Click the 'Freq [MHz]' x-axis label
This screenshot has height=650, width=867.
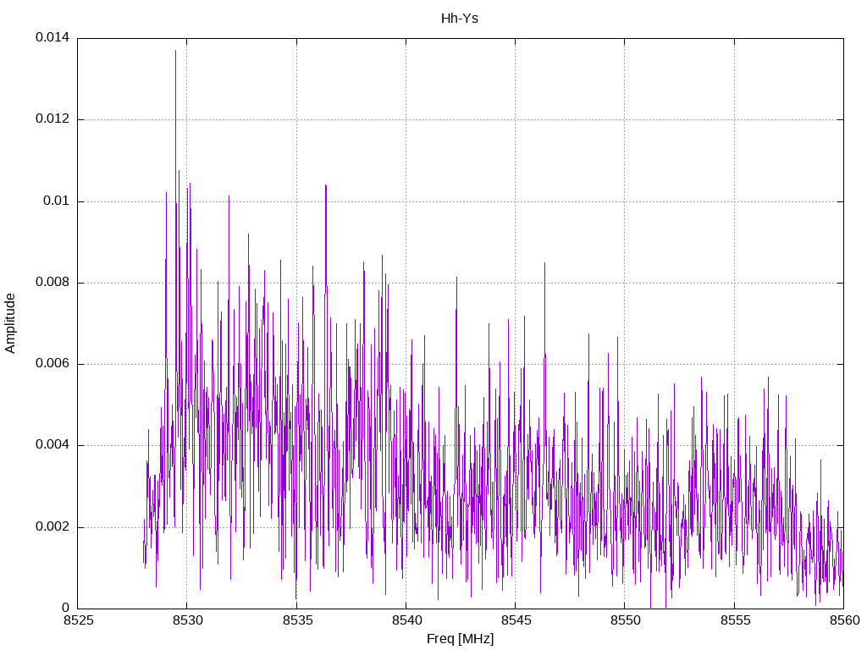coord(460,638)
